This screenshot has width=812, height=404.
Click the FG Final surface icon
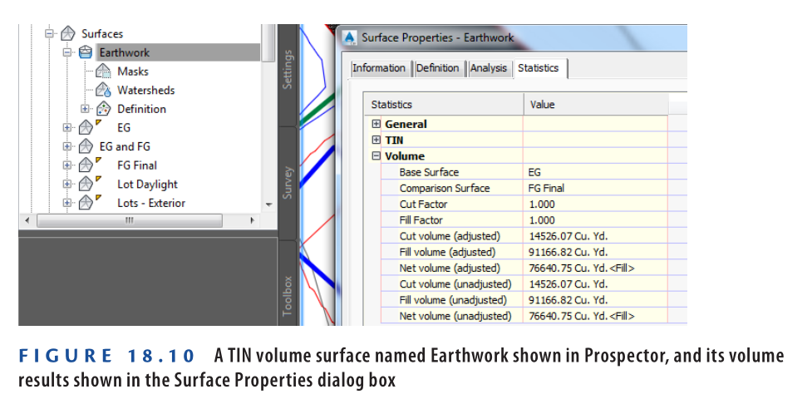click(x=86, y=165)
